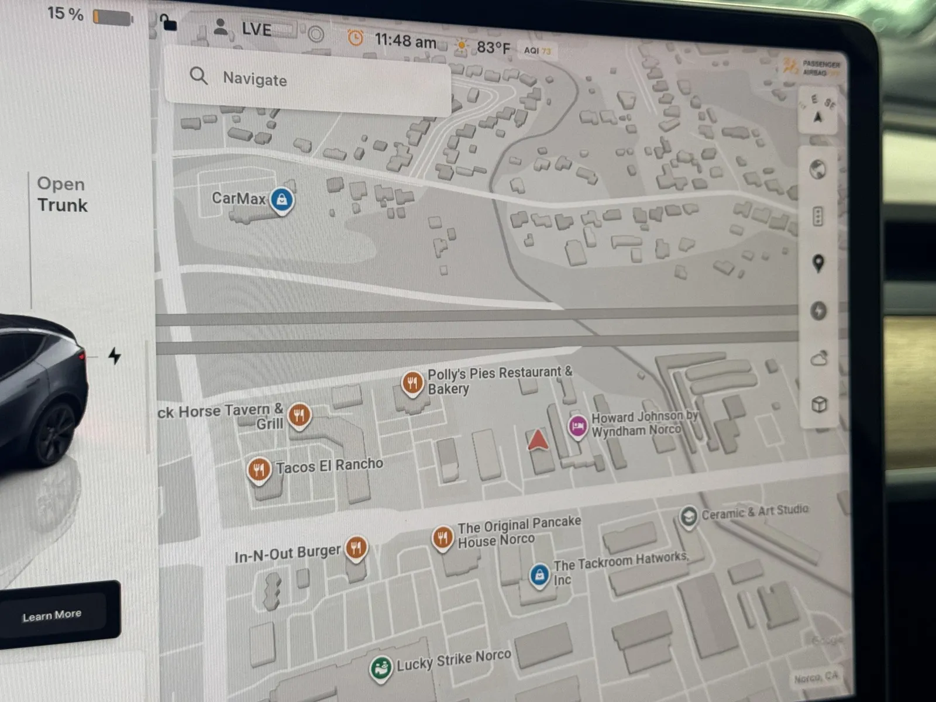The image size is (936, 702).
Task: Select Ceramic & Art Studio pin
Action: (689, 517)
